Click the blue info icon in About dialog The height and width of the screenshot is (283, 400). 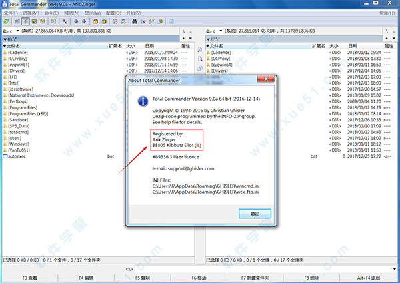pos(141,101)
